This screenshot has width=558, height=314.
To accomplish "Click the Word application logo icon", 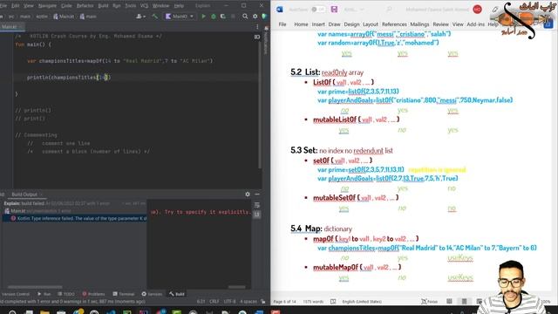I will (x=280, y=10).
